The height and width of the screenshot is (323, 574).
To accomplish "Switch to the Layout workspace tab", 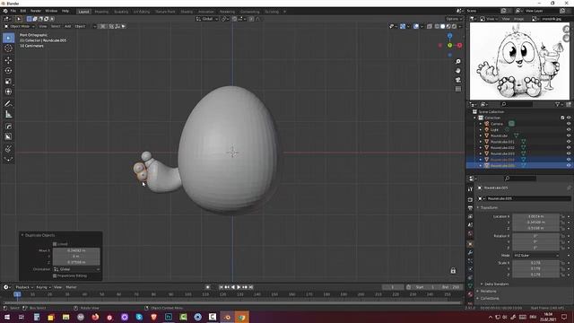I will 83,12.
